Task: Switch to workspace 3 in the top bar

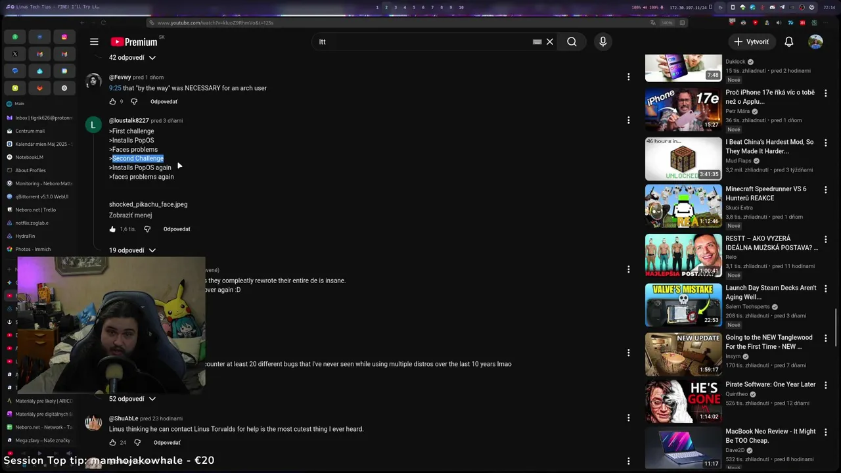Action: tap(395, 7)
